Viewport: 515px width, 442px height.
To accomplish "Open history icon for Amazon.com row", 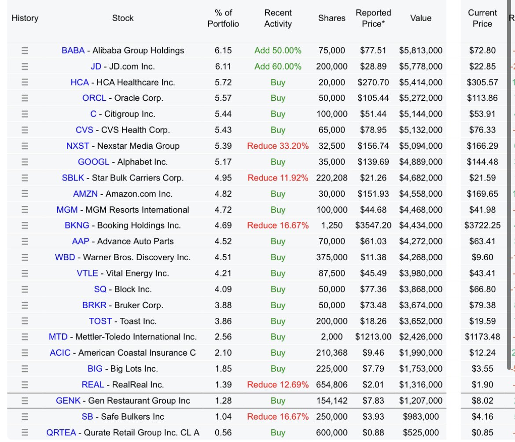I will (25, 194).
